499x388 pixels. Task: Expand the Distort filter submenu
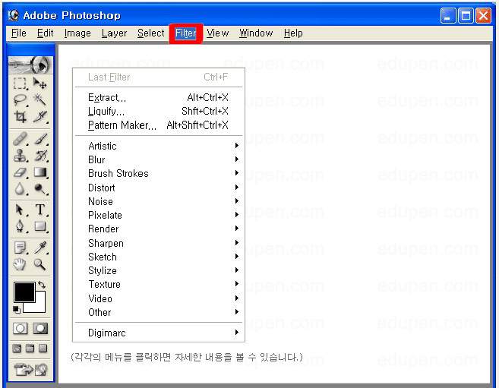click(x=159, y=188)
